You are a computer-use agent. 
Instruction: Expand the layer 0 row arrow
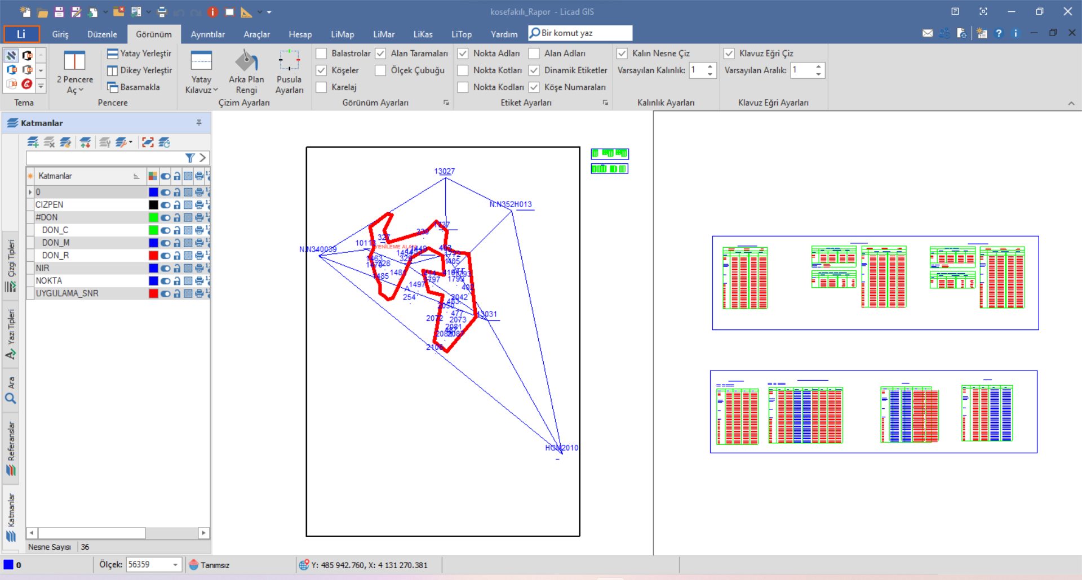click(30, 192)
